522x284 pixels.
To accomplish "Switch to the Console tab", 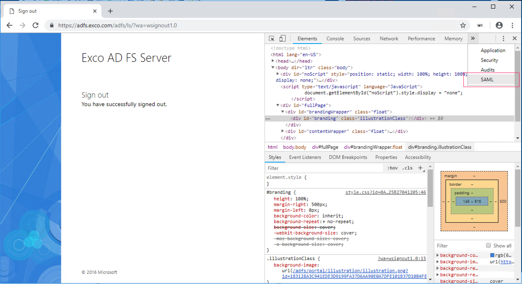I will tap(335, 39).
